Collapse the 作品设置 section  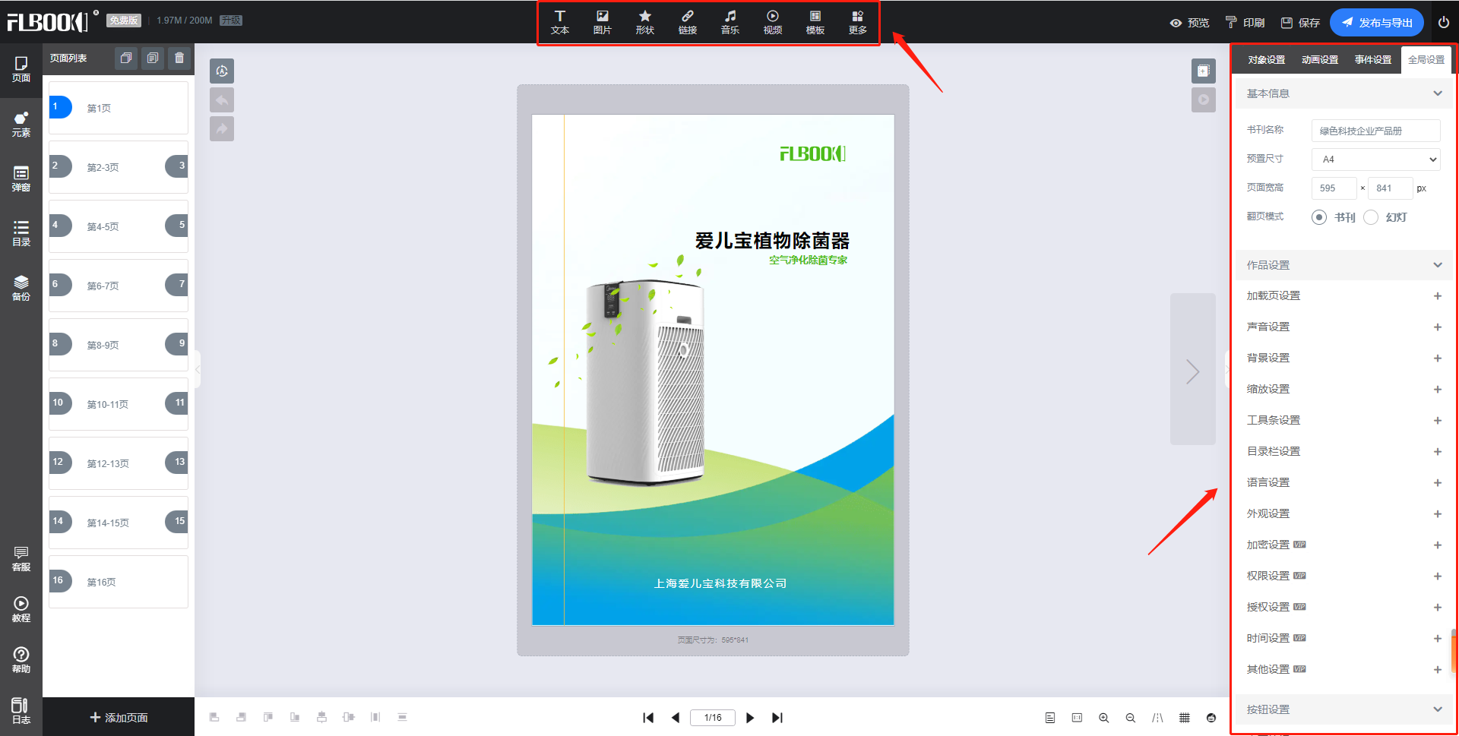pyautogui.click(x=1438, y=265)
